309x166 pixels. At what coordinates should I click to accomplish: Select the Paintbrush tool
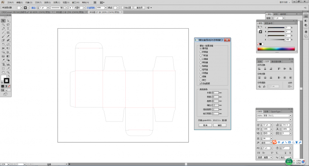pos(3,36)
